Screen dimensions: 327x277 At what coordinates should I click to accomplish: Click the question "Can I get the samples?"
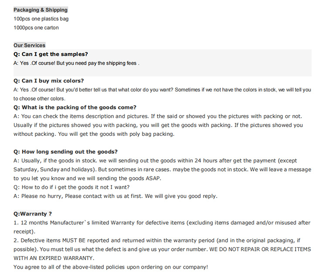coord(51,54)
